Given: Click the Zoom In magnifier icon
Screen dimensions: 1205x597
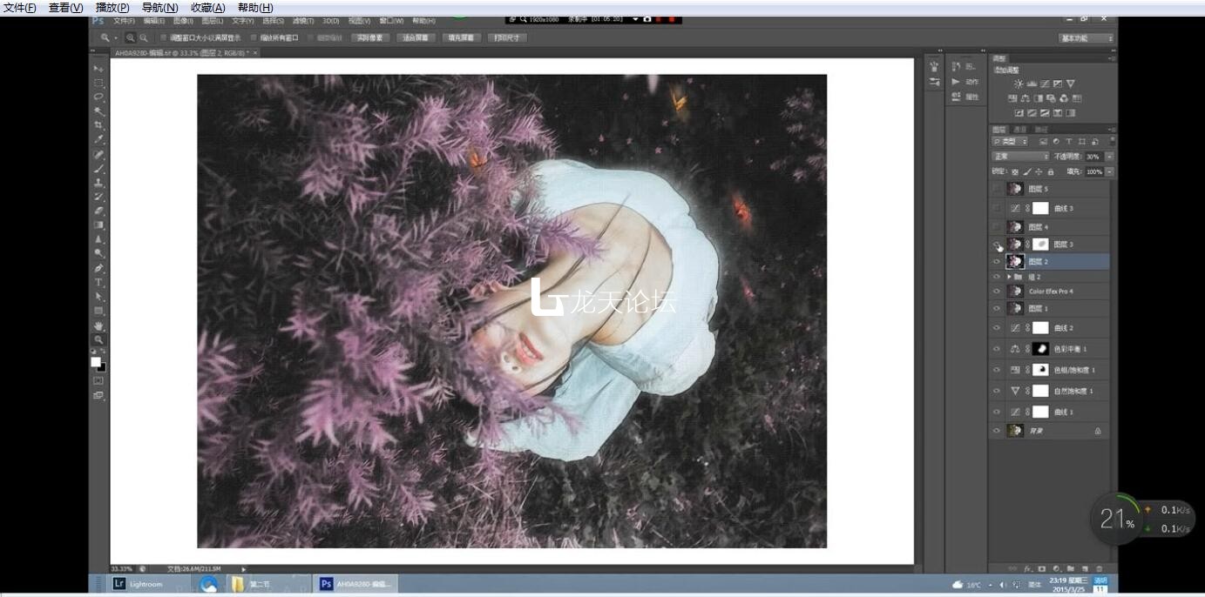Looking at the screenshot, I should [x=131, y=38].
